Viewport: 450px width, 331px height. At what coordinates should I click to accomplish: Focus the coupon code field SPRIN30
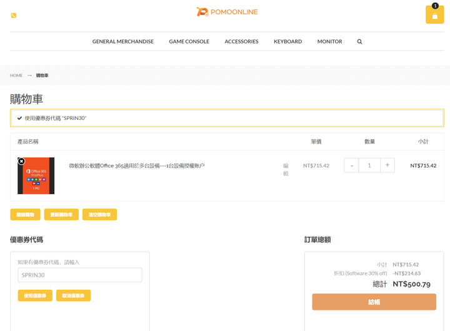(80, 275)
